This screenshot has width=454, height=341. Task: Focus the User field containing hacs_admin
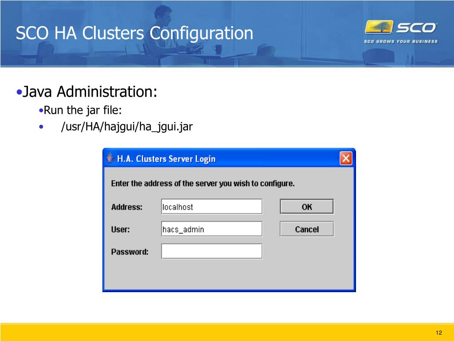tap(211, 229)
